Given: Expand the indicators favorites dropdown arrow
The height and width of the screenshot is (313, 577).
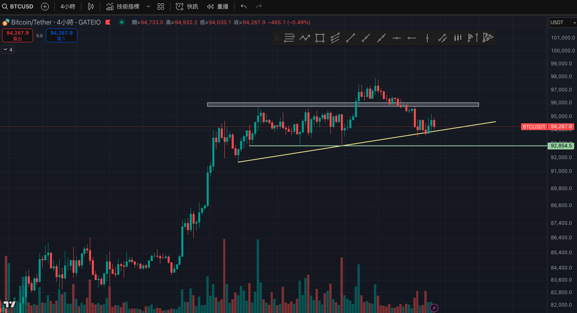Looking at the screenshot, I should 148,6.
